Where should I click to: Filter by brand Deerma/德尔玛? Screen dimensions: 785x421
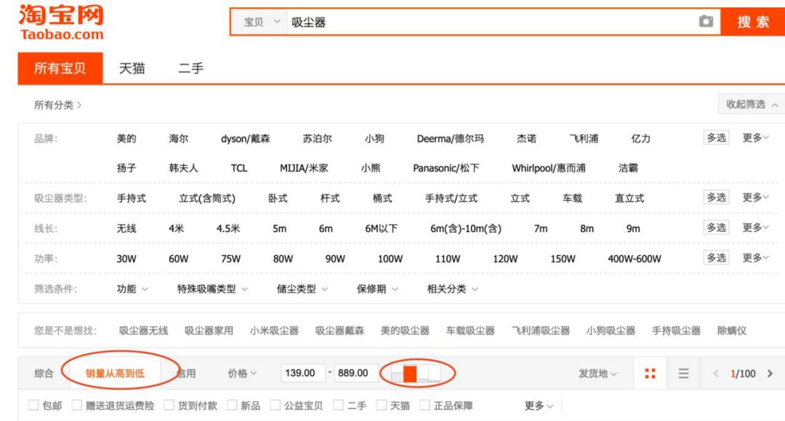tap(450, 139)
